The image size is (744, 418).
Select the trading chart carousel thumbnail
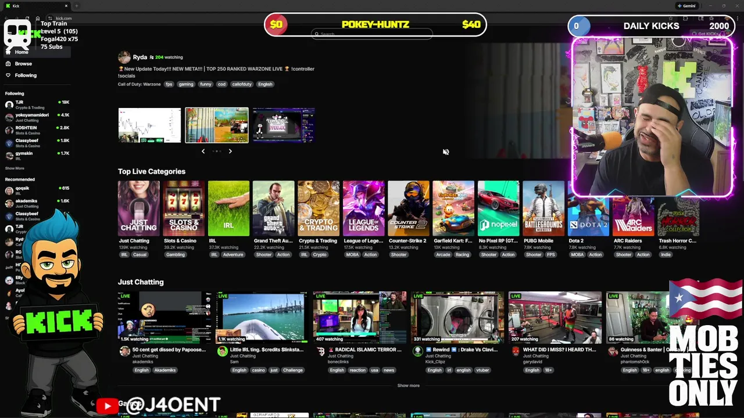pyautogui.click(x=149, y=125)
